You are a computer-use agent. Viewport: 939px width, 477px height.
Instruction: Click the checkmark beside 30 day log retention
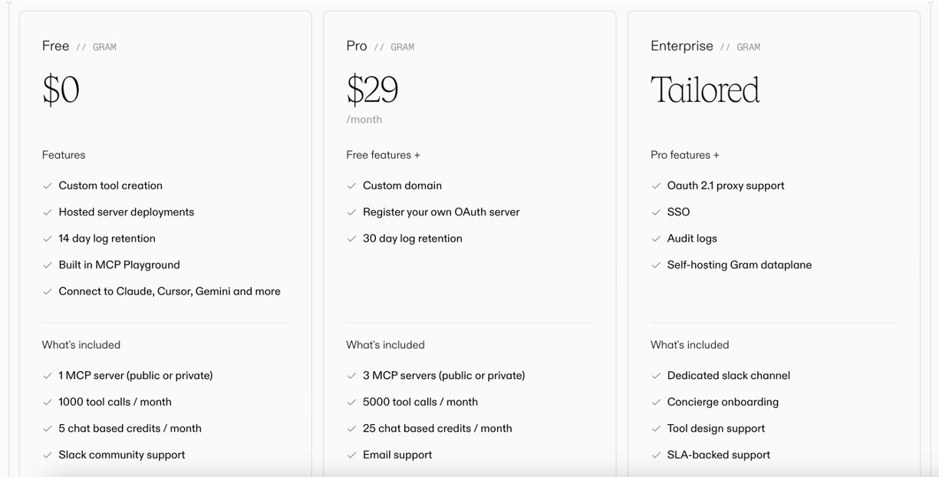coord(352,238)
